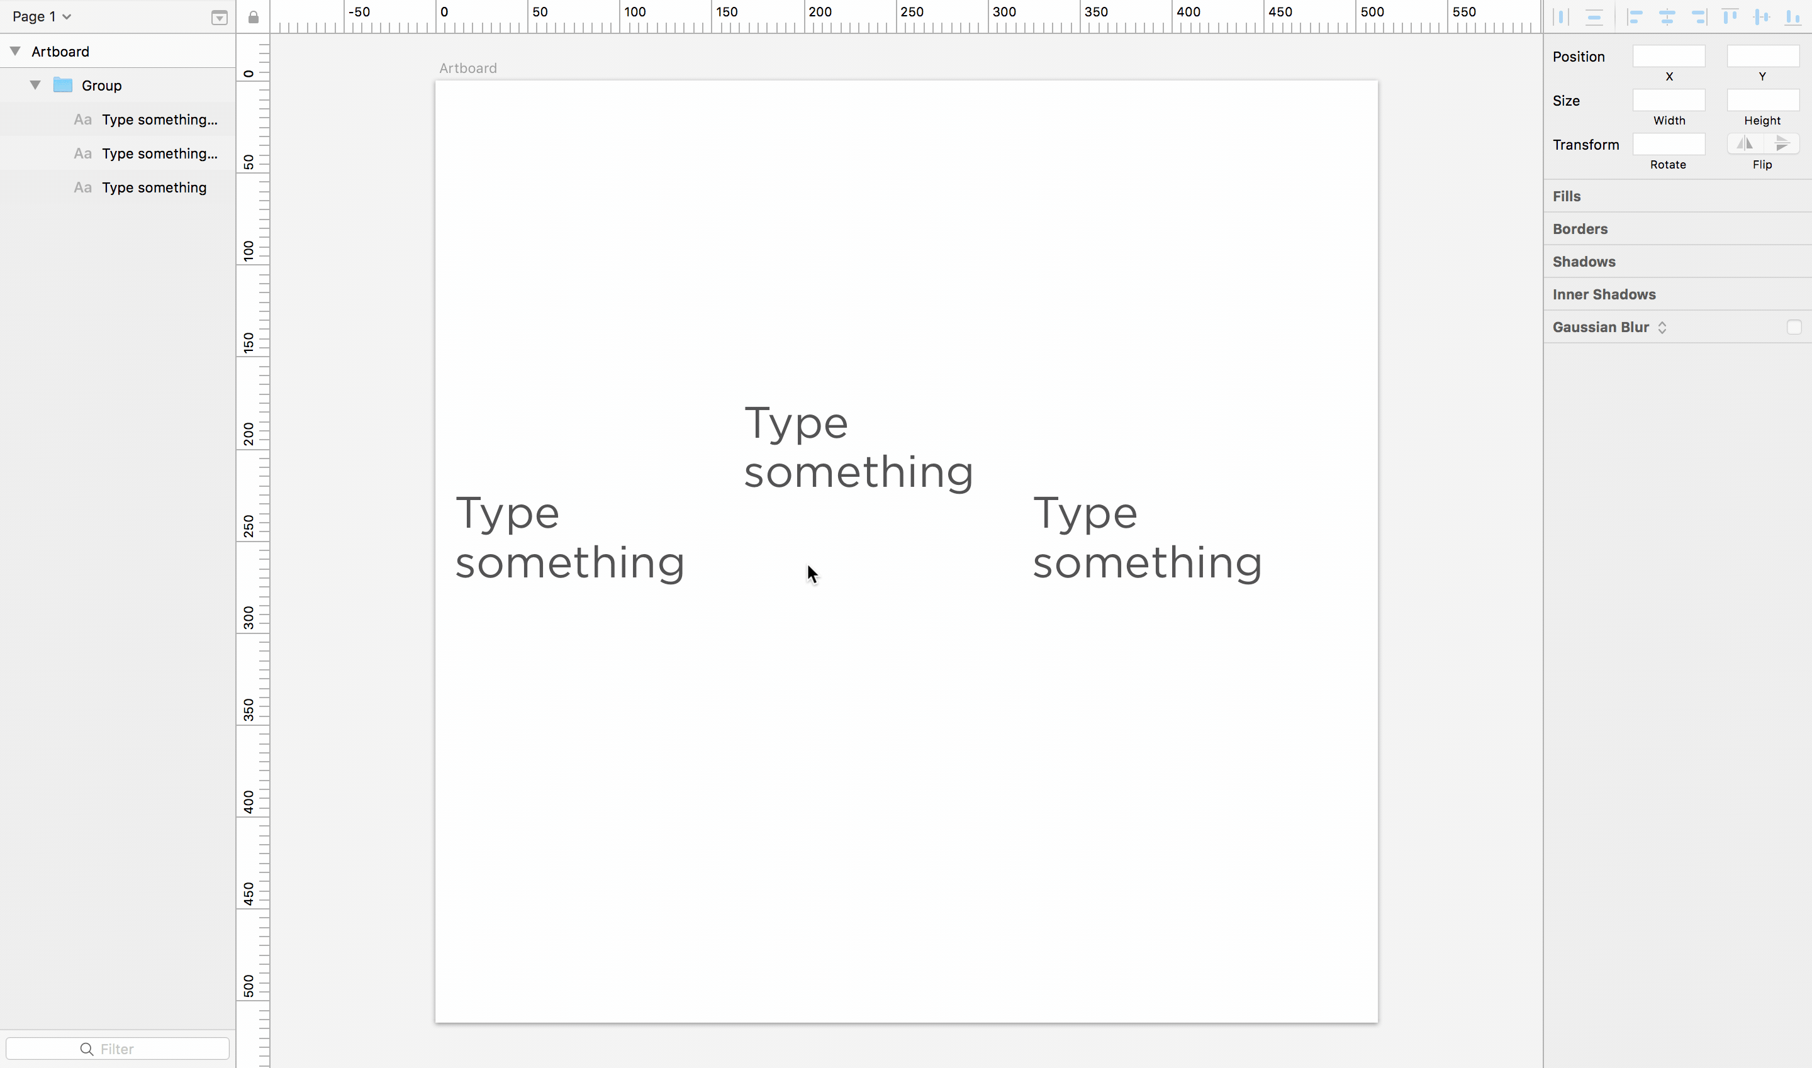Click the Borders section to expand

[x=1579, y=229]
